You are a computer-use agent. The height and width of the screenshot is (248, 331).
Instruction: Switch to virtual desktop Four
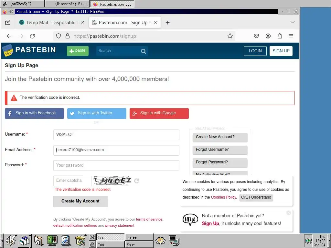point(139,244)
